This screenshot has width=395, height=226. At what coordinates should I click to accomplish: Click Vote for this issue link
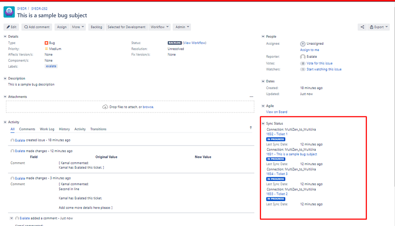pyautogui.click(x=319, y=63)
